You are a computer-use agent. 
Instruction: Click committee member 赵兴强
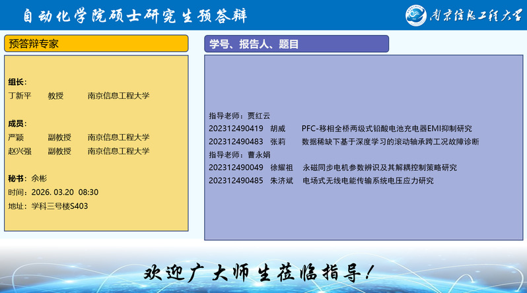[20, 151]
